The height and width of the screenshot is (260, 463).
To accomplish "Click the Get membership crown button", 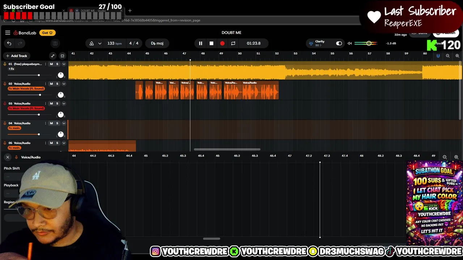I will (47, 32).
